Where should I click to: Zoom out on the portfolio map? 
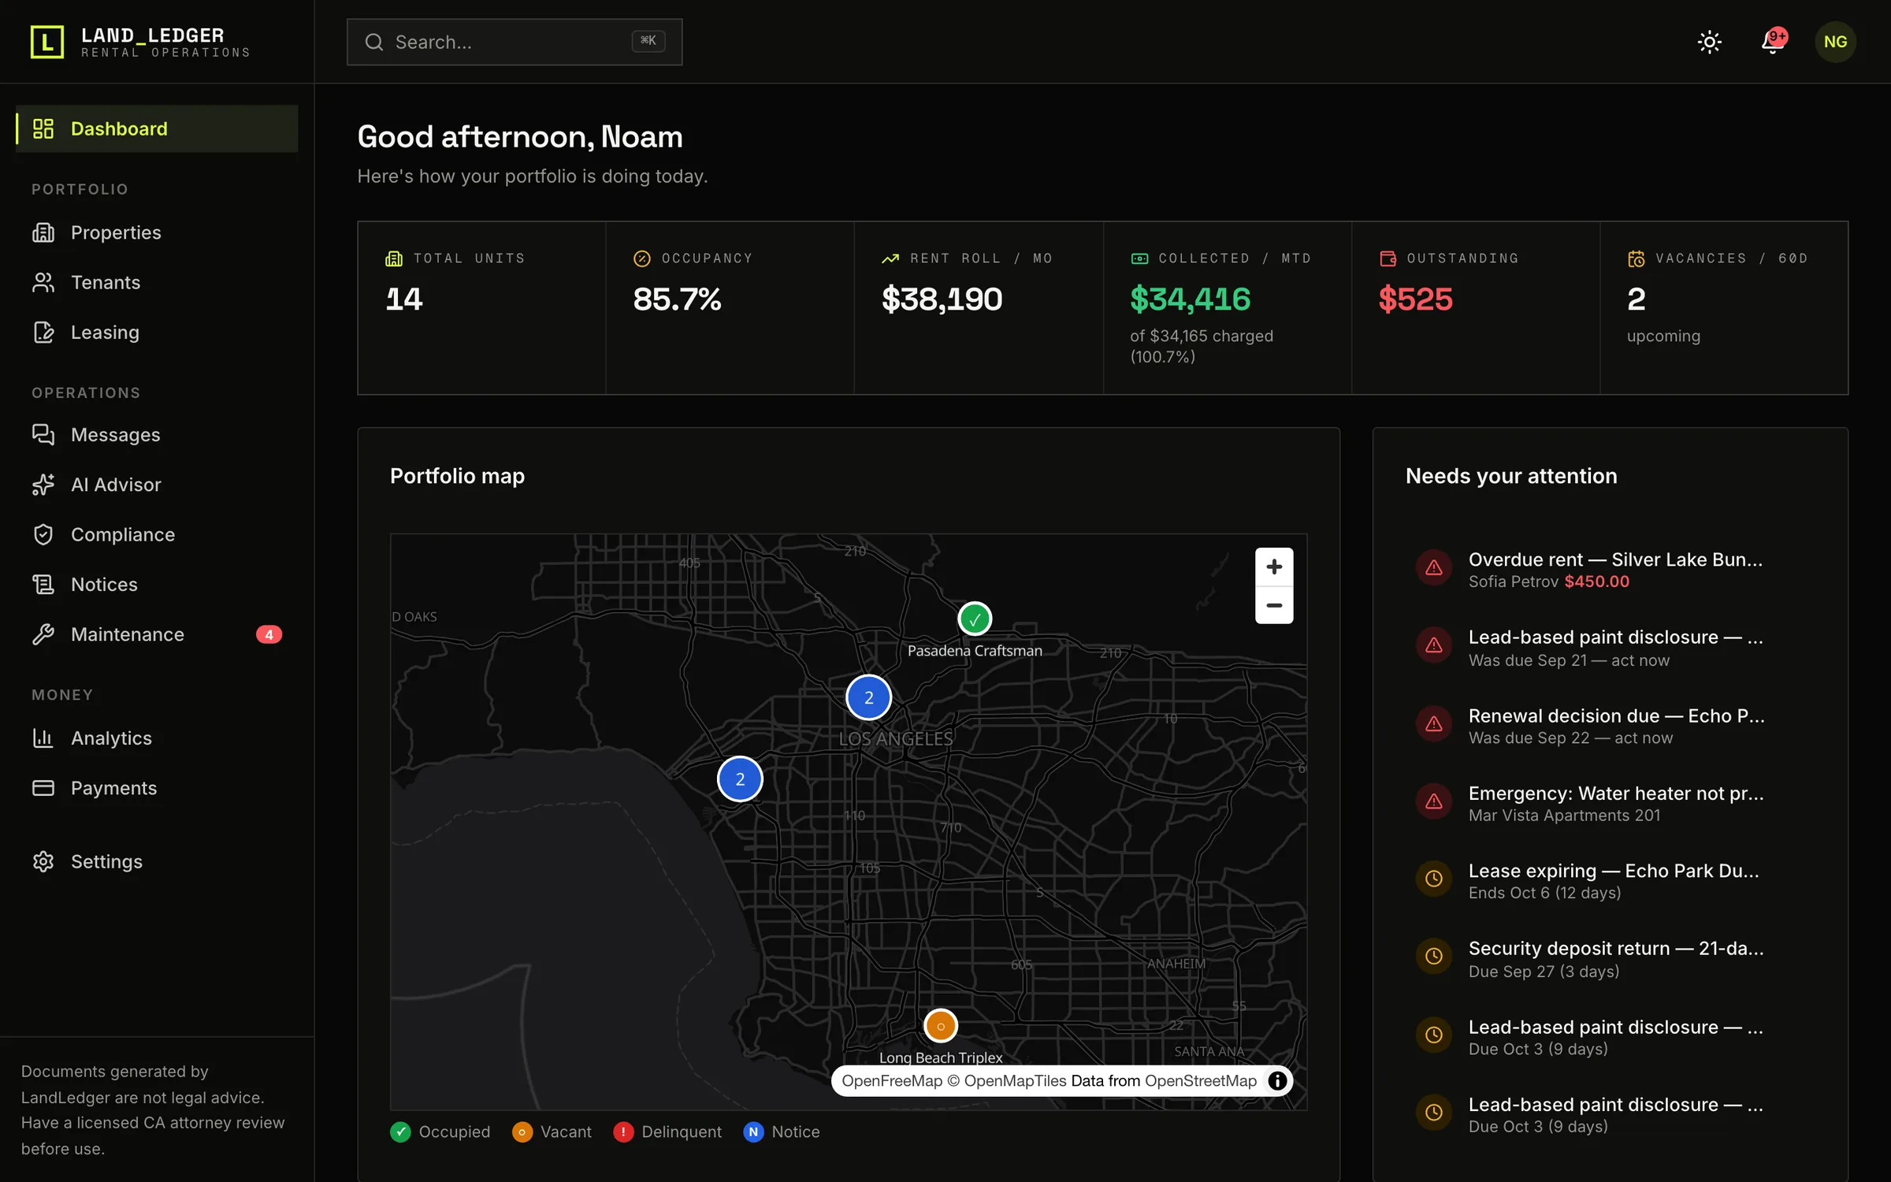point(1274,605)
